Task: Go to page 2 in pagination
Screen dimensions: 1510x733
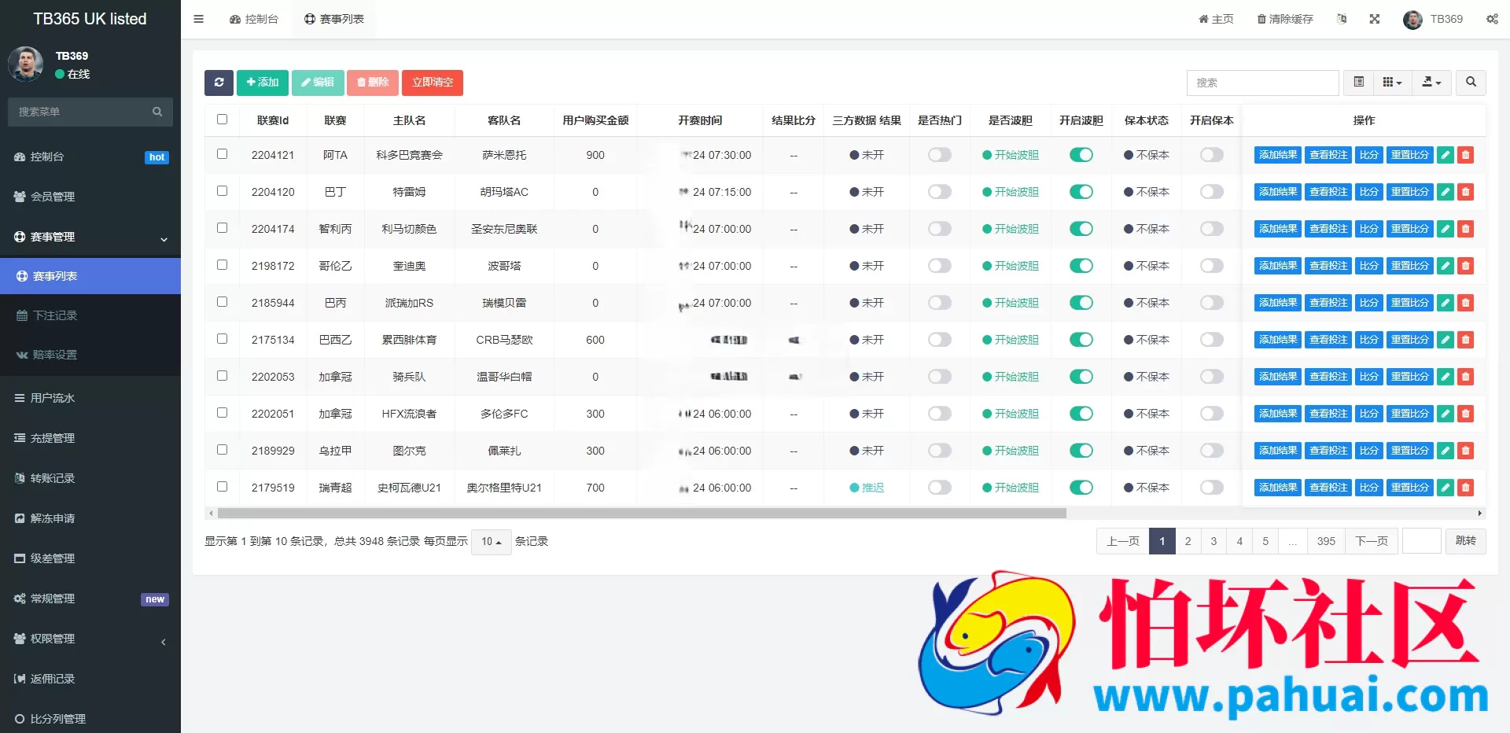Action: pos(1188,541)
